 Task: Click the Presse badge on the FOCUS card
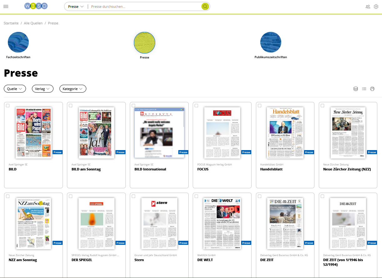click(x=246, y=152)
